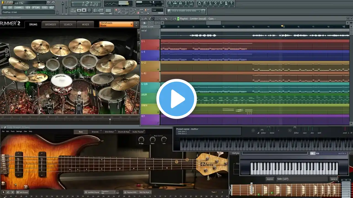Open the Metalheads Basic preset dropdown
This screenshot has height=198, width=353.
tap(116, 24)
